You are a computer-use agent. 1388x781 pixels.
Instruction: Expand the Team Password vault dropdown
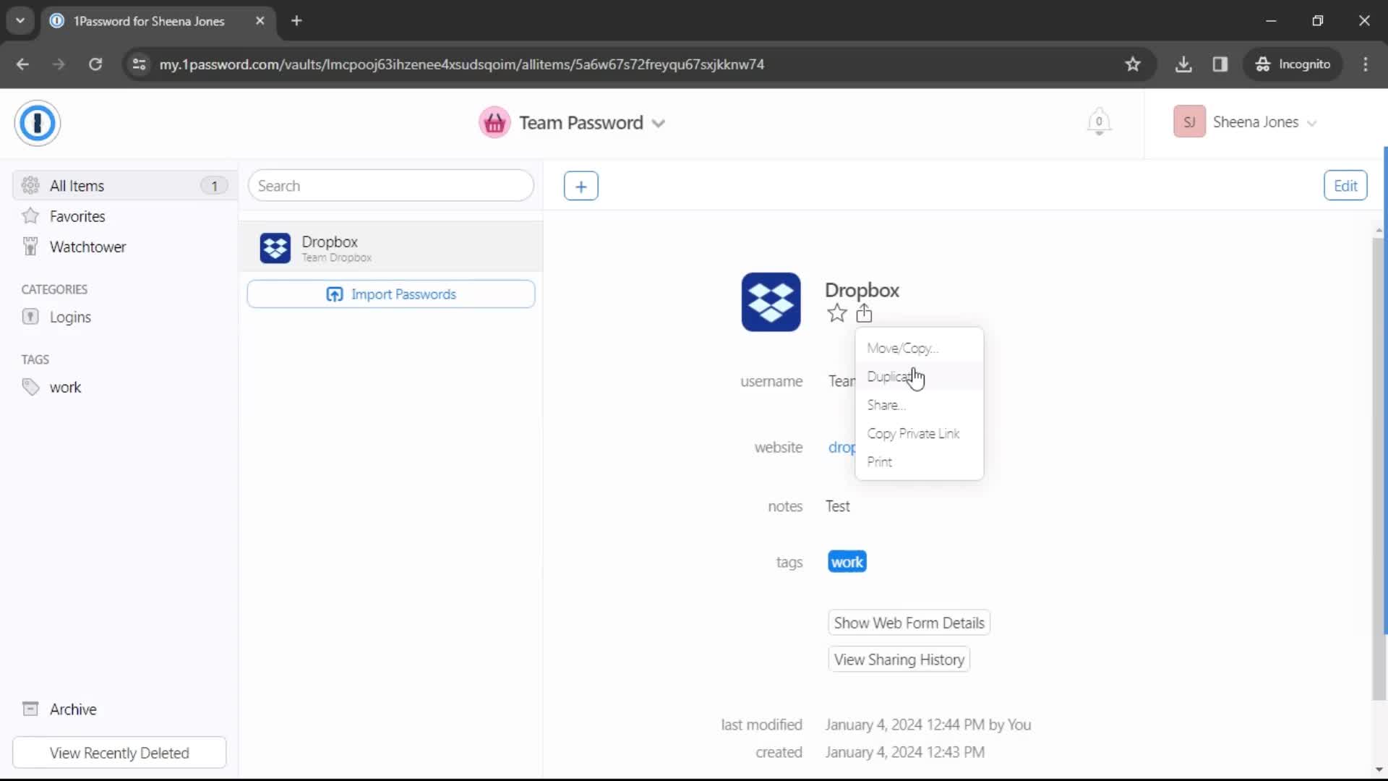[661, 122]
